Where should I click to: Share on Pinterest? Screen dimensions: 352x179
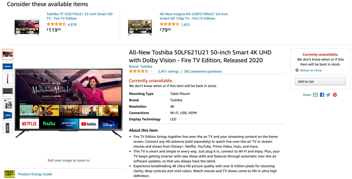pyautogui.click(x=335, y=95)
